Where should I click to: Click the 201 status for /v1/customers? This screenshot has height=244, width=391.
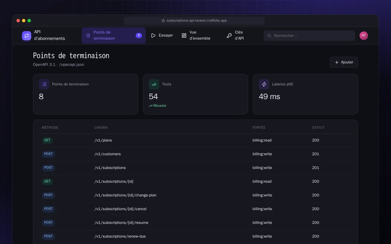click(316, 154)
